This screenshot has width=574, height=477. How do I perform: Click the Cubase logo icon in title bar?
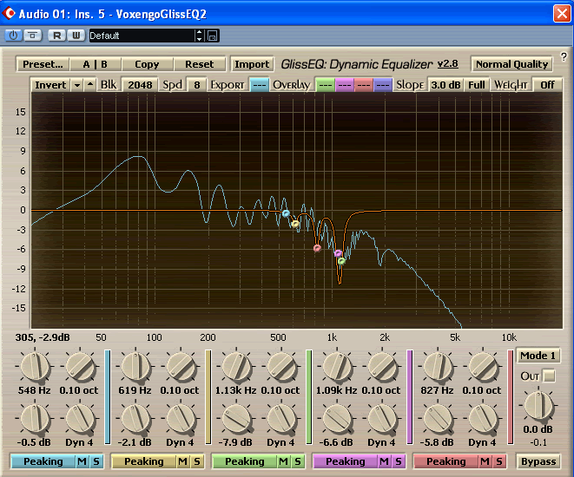[x=9, y=14]
